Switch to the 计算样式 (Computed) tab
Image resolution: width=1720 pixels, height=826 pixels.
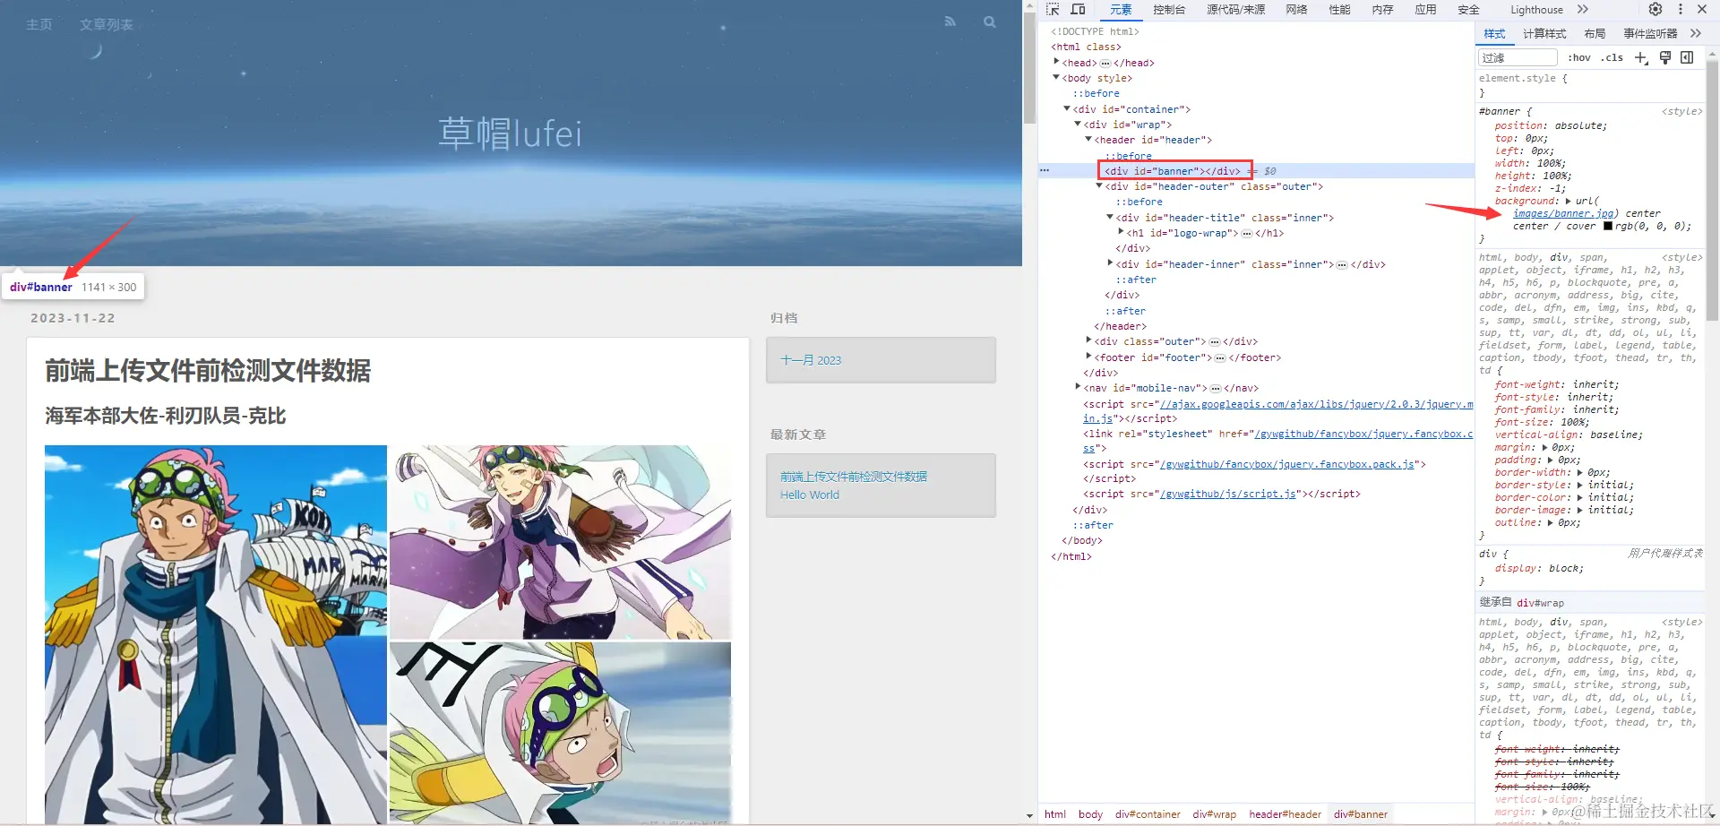(x=1544, y=34)
